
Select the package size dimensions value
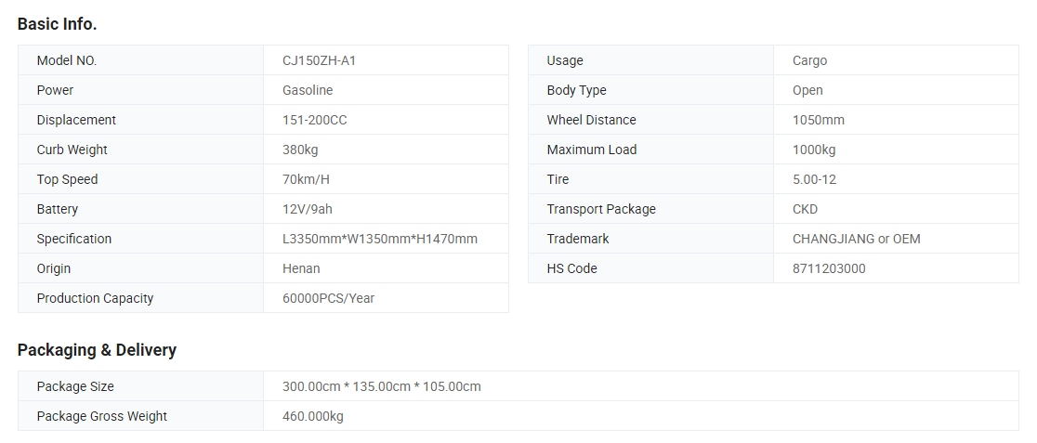pyautogui.click(x=382, y=386)
